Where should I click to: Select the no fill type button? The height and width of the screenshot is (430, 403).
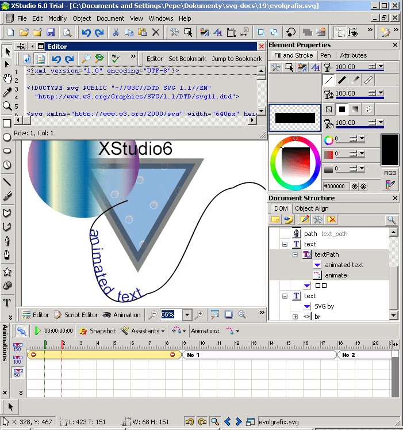pyautogui.click(x=328, y=109)
